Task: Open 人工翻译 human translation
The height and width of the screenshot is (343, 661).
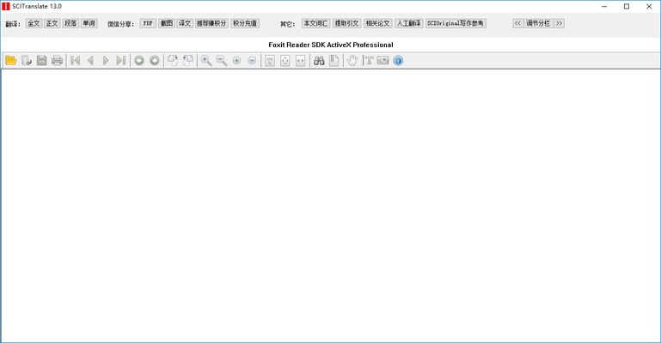Action: tap(408, 23)
